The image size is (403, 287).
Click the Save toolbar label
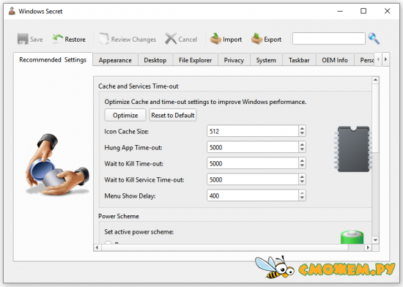click(x=36, y=40)
